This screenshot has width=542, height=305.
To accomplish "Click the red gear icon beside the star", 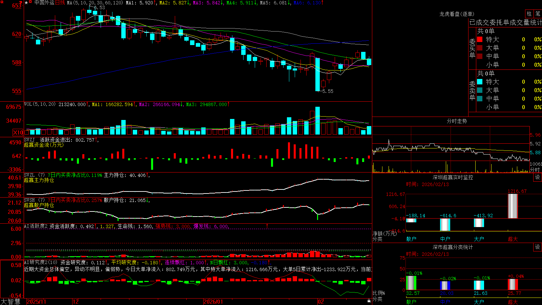I will click(30, 2).
